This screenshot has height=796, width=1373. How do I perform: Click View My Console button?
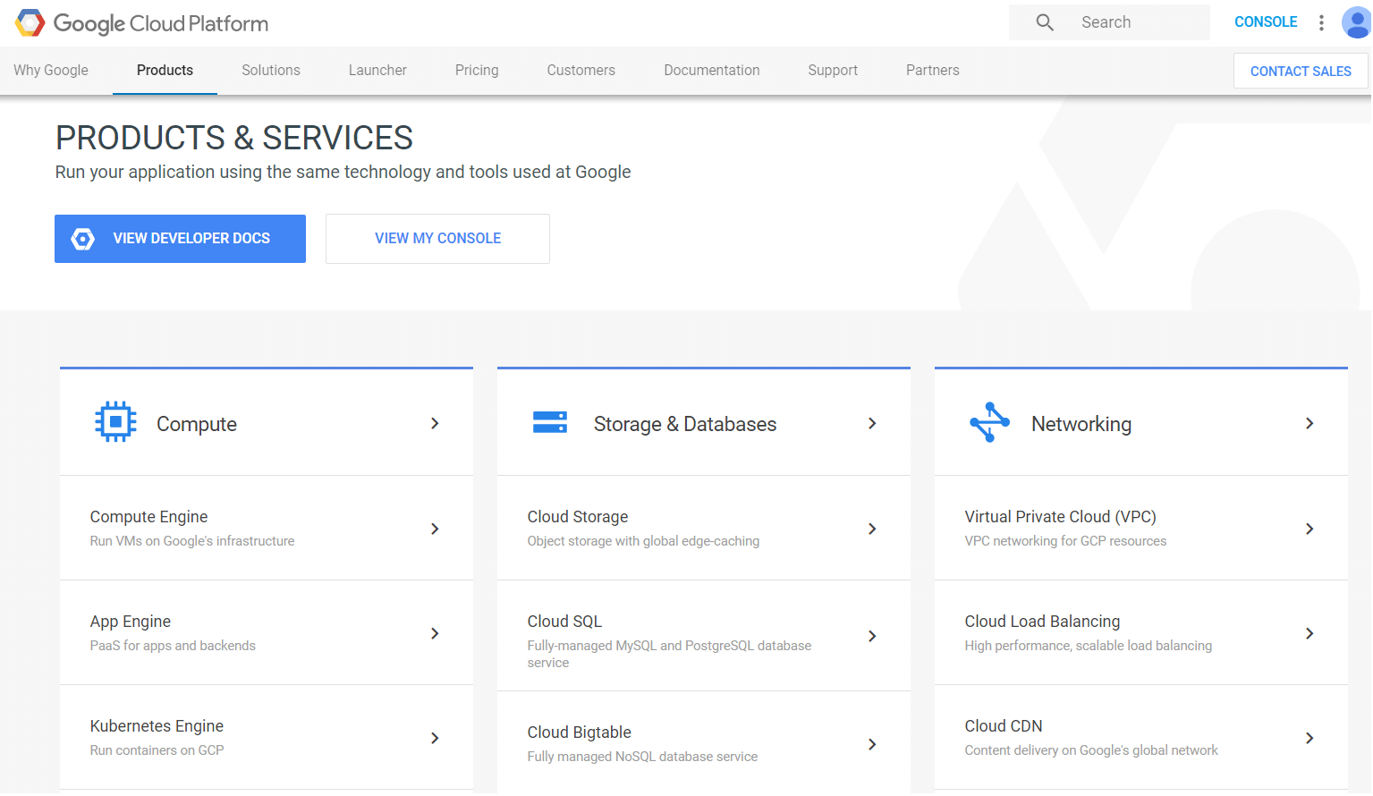[x=437, y=239]
